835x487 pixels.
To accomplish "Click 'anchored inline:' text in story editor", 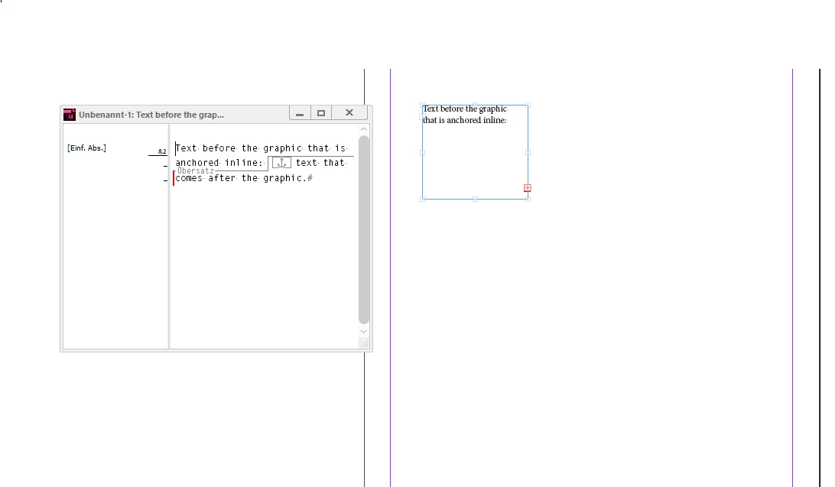I will click(219, 163).
